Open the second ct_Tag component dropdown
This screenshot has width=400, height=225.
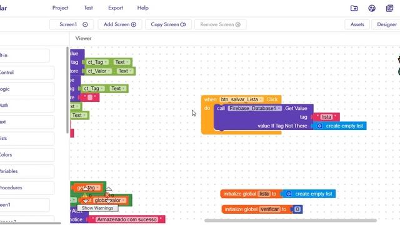pos(94,89)
